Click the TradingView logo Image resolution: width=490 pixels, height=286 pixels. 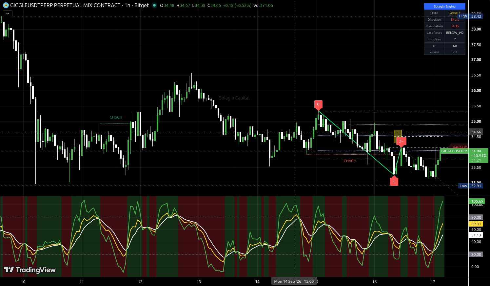(x=29, y=270)
